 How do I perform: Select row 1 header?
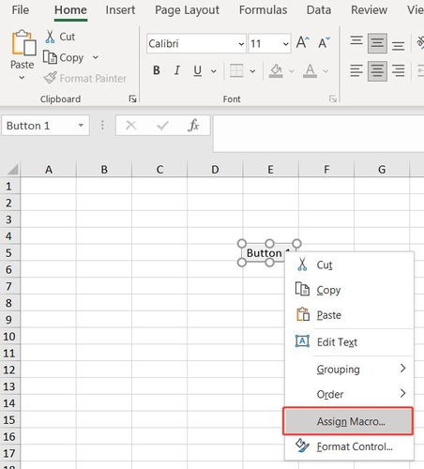pyautogui.click(x=9, y=186)
